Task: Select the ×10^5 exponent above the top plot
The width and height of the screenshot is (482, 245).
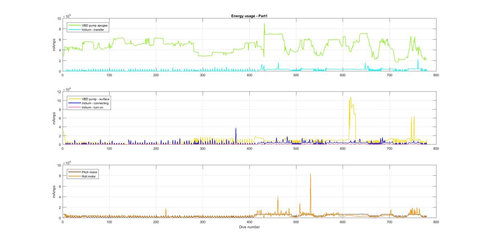Action: click(x=67, y=16)
